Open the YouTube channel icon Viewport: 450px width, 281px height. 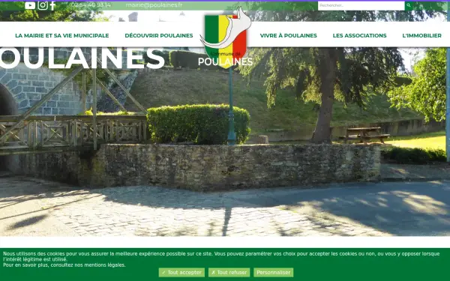[30, 5]
